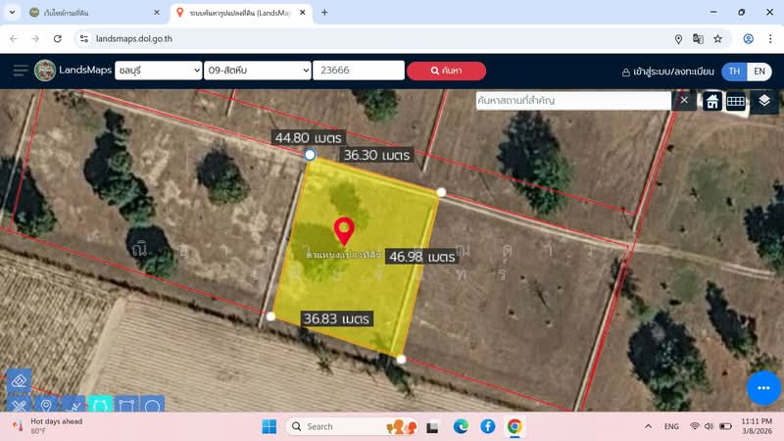
Task: Click the parcel number field with 23666
Action: [358, 71]
